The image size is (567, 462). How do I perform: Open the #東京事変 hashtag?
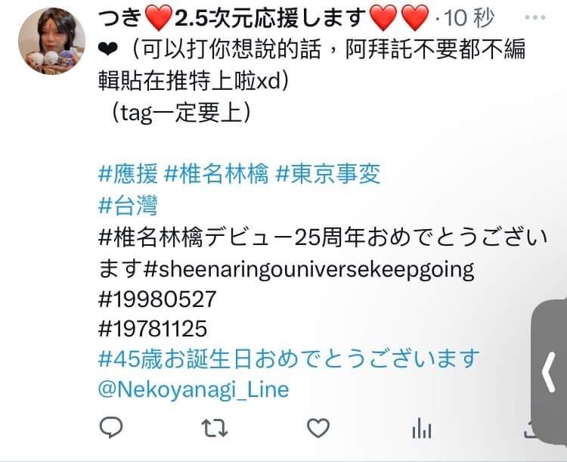pyautogui.click(x=328, y=174)
